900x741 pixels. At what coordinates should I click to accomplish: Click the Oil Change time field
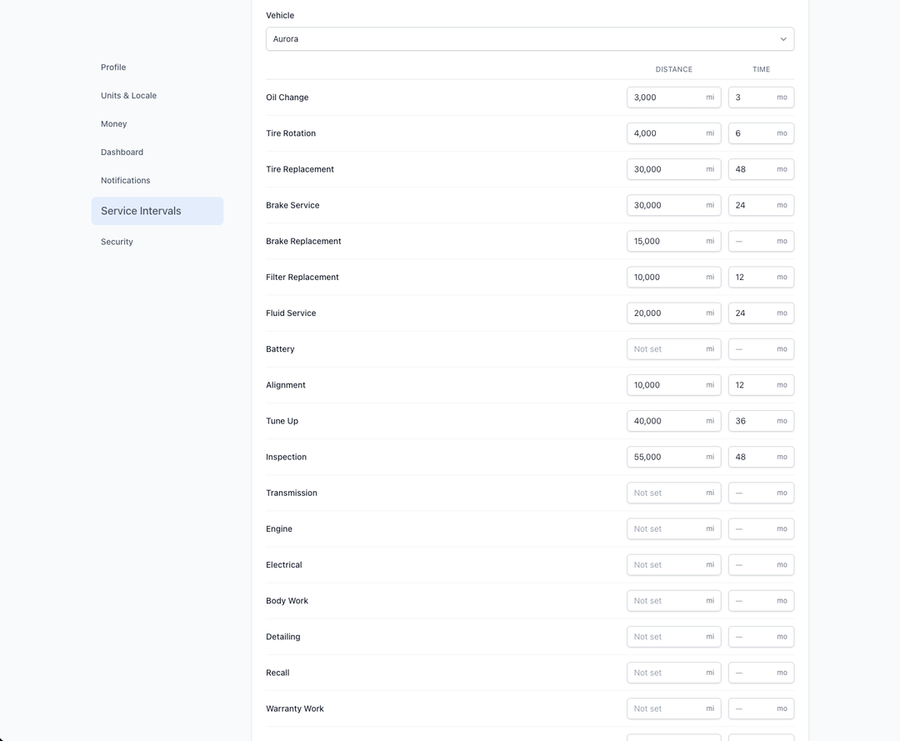(752, 98)
